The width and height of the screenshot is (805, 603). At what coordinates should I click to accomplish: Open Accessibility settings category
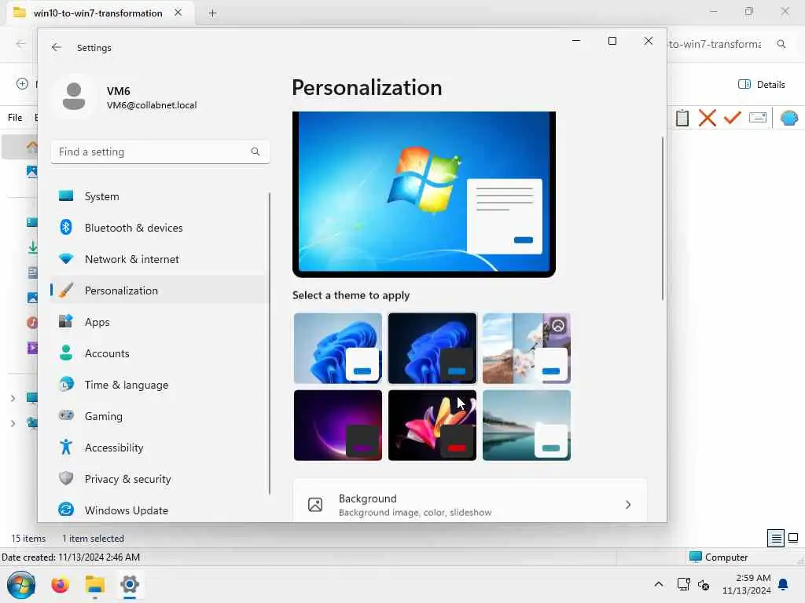coord(159,448)
